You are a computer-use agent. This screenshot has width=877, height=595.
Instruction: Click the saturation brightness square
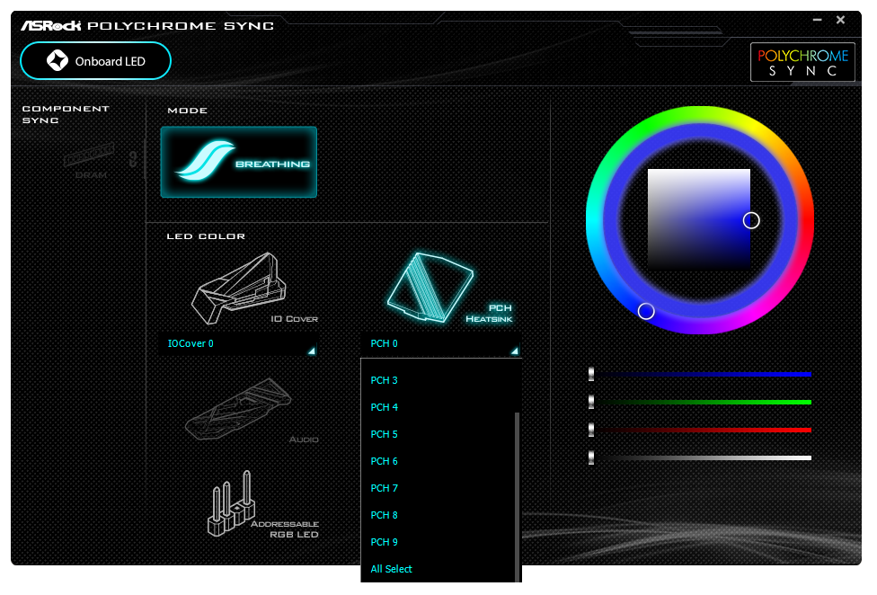698,220
